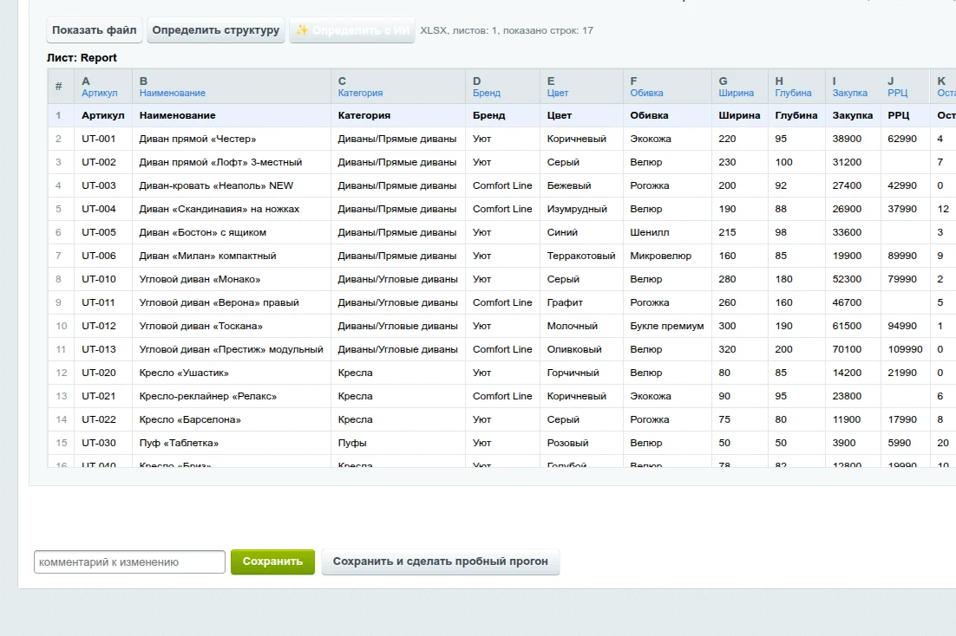Click the Кресло «Ушастик» name cell
The image size is (956, 636).
232,373
